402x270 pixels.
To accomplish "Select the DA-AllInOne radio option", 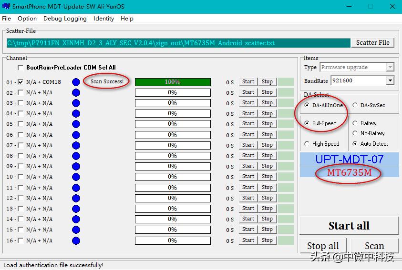I will click(x=307, y=105).
